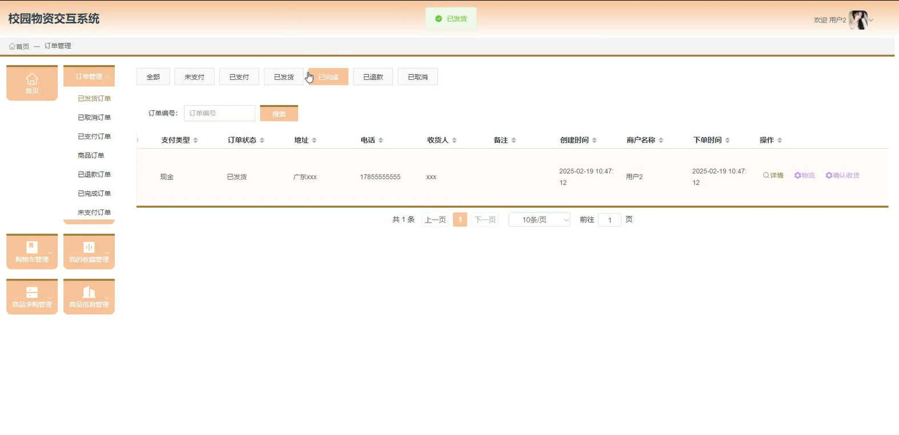Click the 广东xxx address cell

pyautogui.click(x=305, y=177)
